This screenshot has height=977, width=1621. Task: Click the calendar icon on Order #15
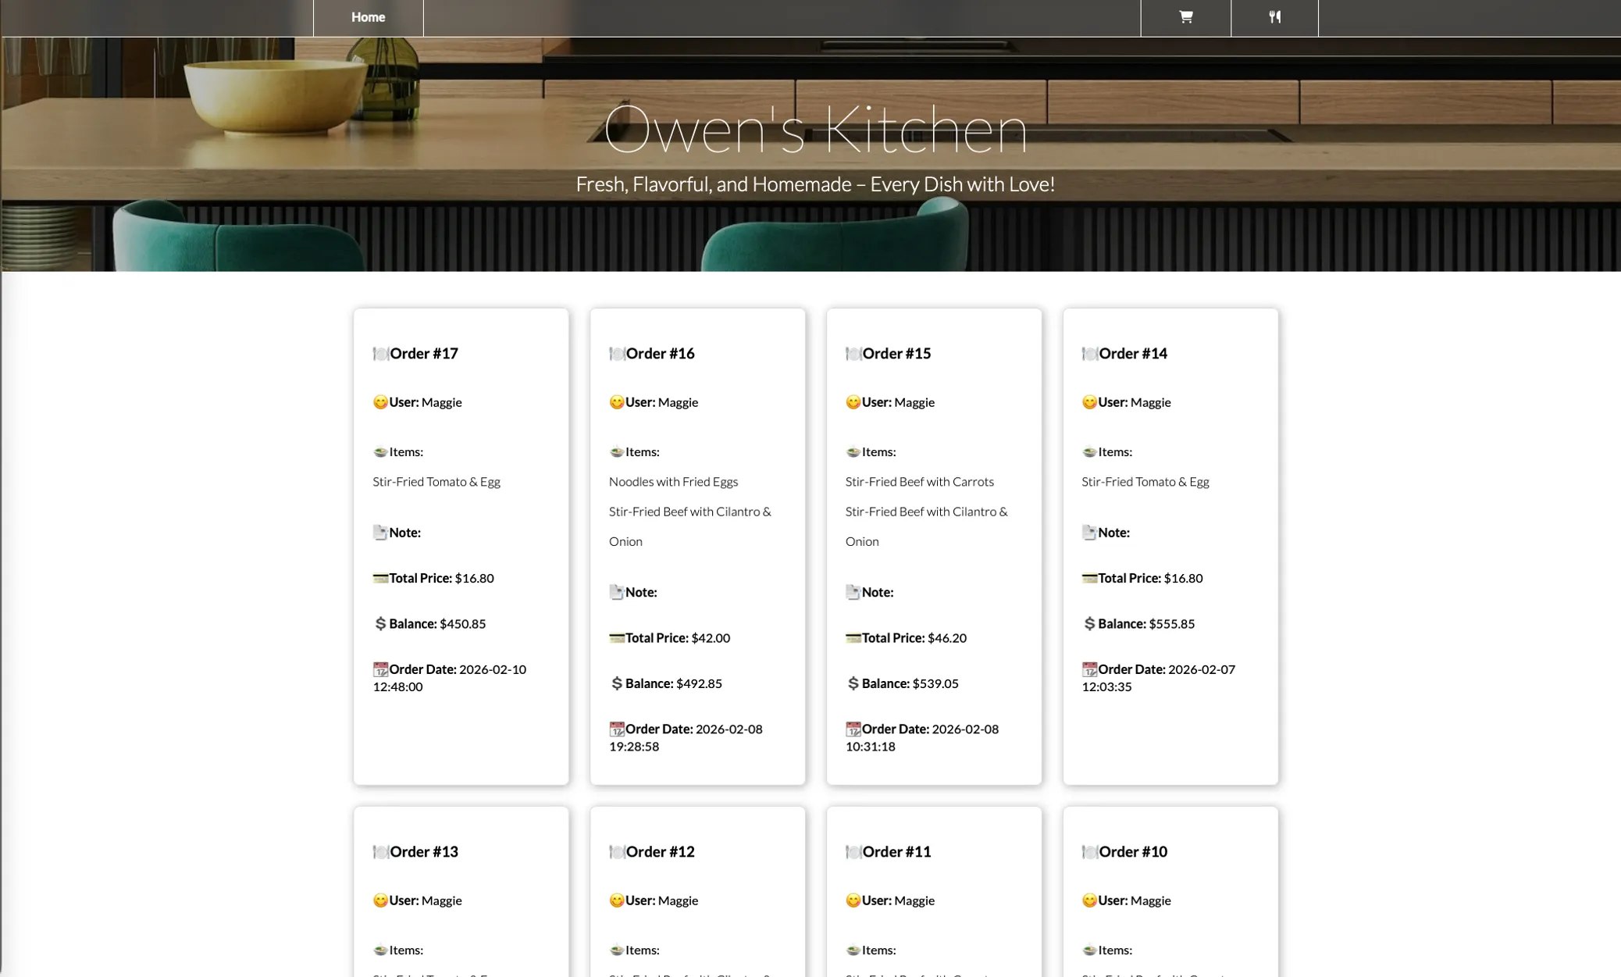point(853,729)
